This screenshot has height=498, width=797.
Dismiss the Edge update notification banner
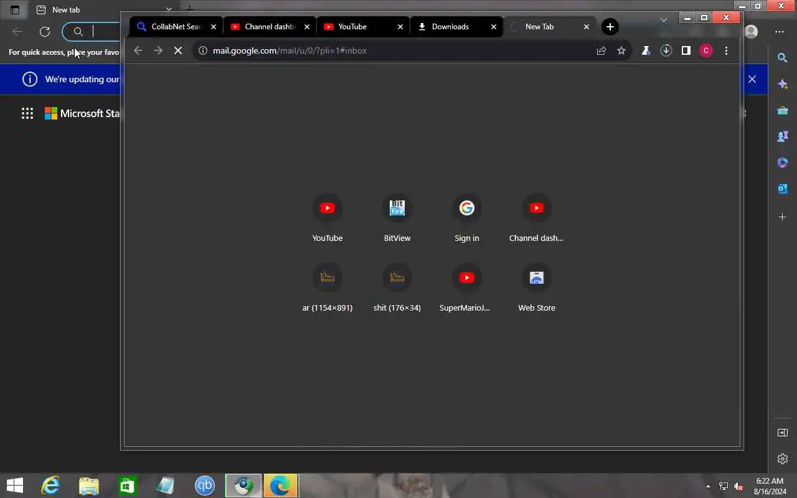pos(752,79)
